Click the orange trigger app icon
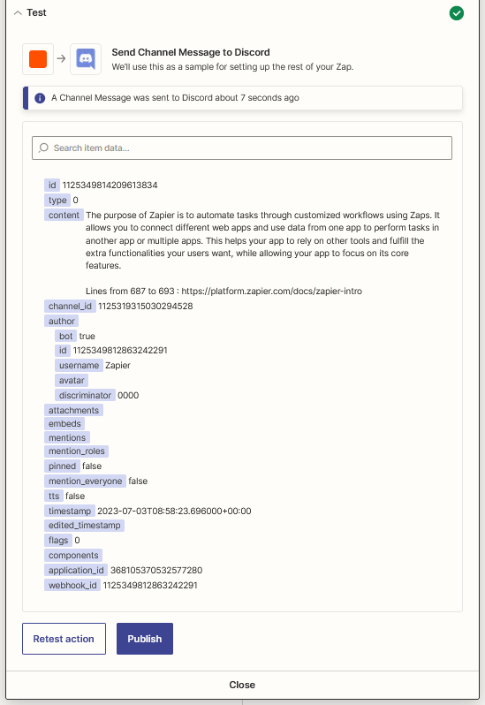The height and width of the screenshot is (705, 485). [38, 59]
